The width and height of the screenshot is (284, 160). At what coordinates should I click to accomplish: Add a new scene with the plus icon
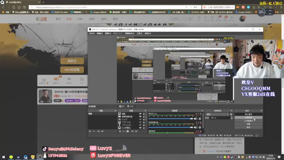coord(90,131)
